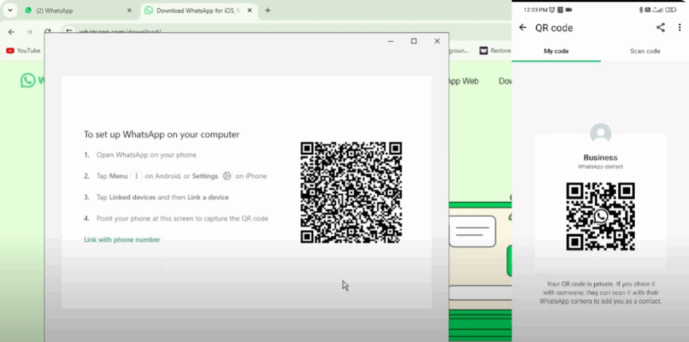The image size is (689, 342).
Task: Click the new tab plus button
Action: (268, 11)
